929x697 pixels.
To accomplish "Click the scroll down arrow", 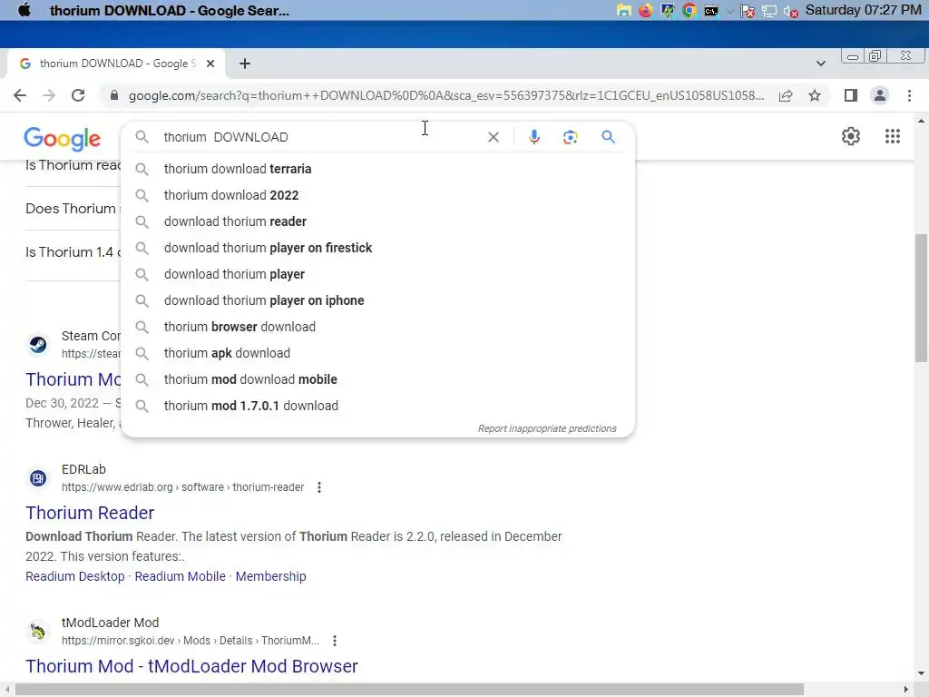I will 921,674.
